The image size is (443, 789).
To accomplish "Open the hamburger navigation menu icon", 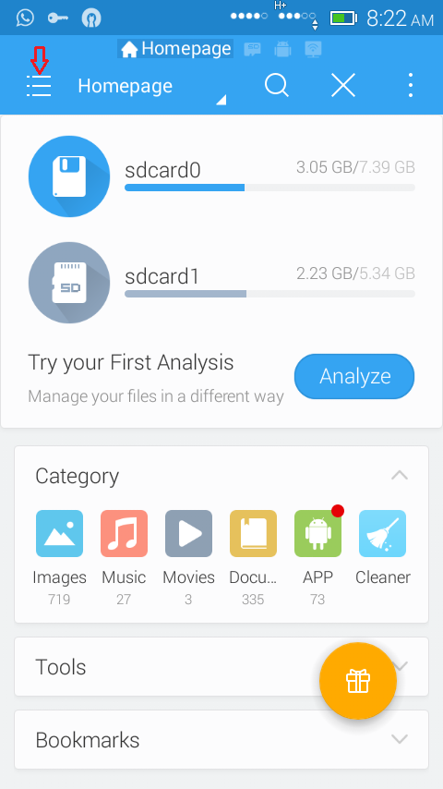I will [39, 86].
